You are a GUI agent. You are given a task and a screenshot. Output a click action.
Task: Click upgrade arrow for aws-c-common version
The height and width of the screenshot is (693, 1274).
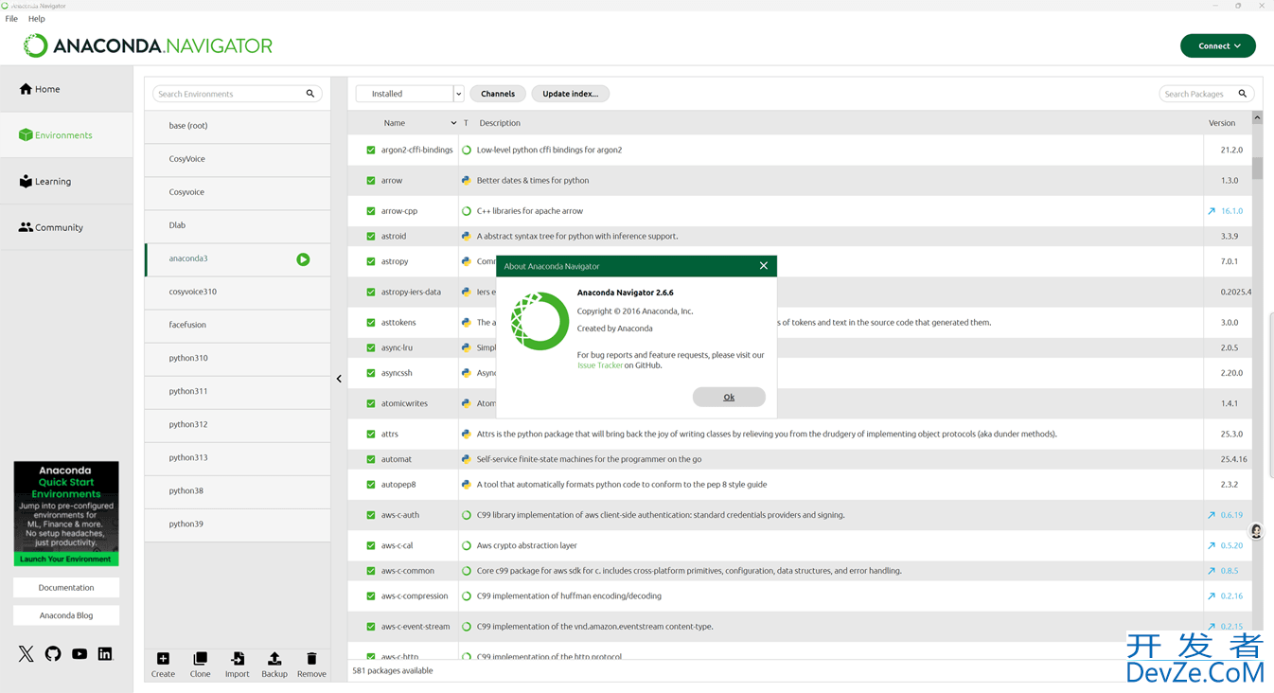click(x=1211, y=571)
